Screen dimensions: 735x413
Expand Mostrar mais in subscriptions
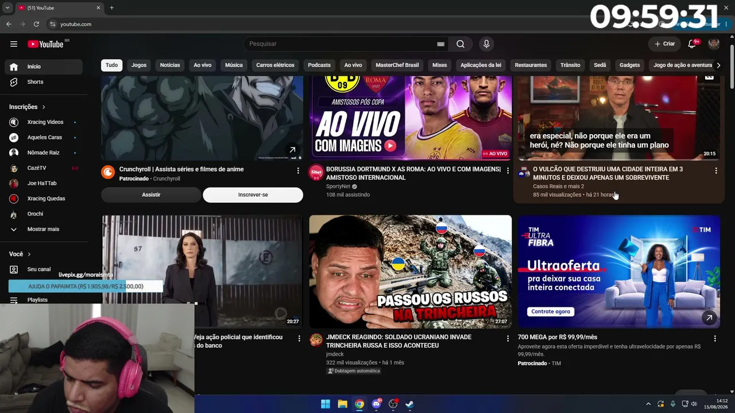44,229
